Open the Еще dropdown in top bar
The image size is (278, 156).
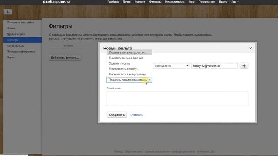235,2
